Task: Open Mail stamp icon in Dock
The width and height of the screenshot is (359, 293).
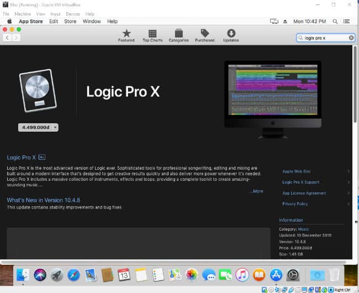Action: [x=91, y=275]
